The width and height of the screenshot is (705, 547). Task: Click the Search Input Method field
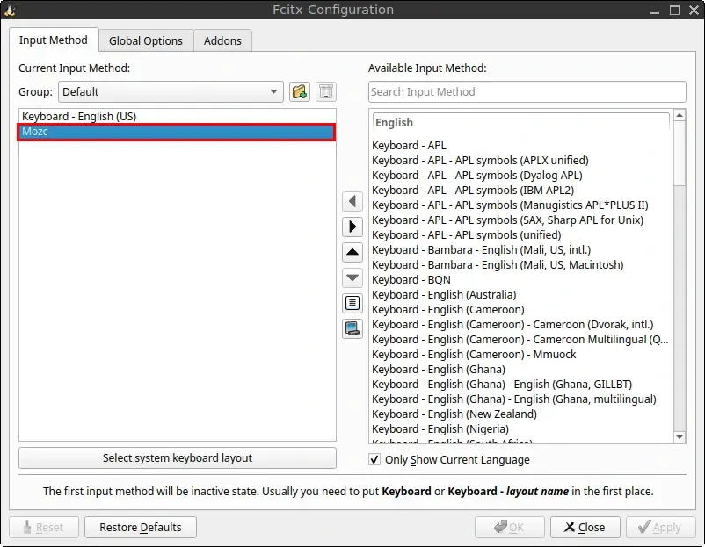(x=527, y=91)
